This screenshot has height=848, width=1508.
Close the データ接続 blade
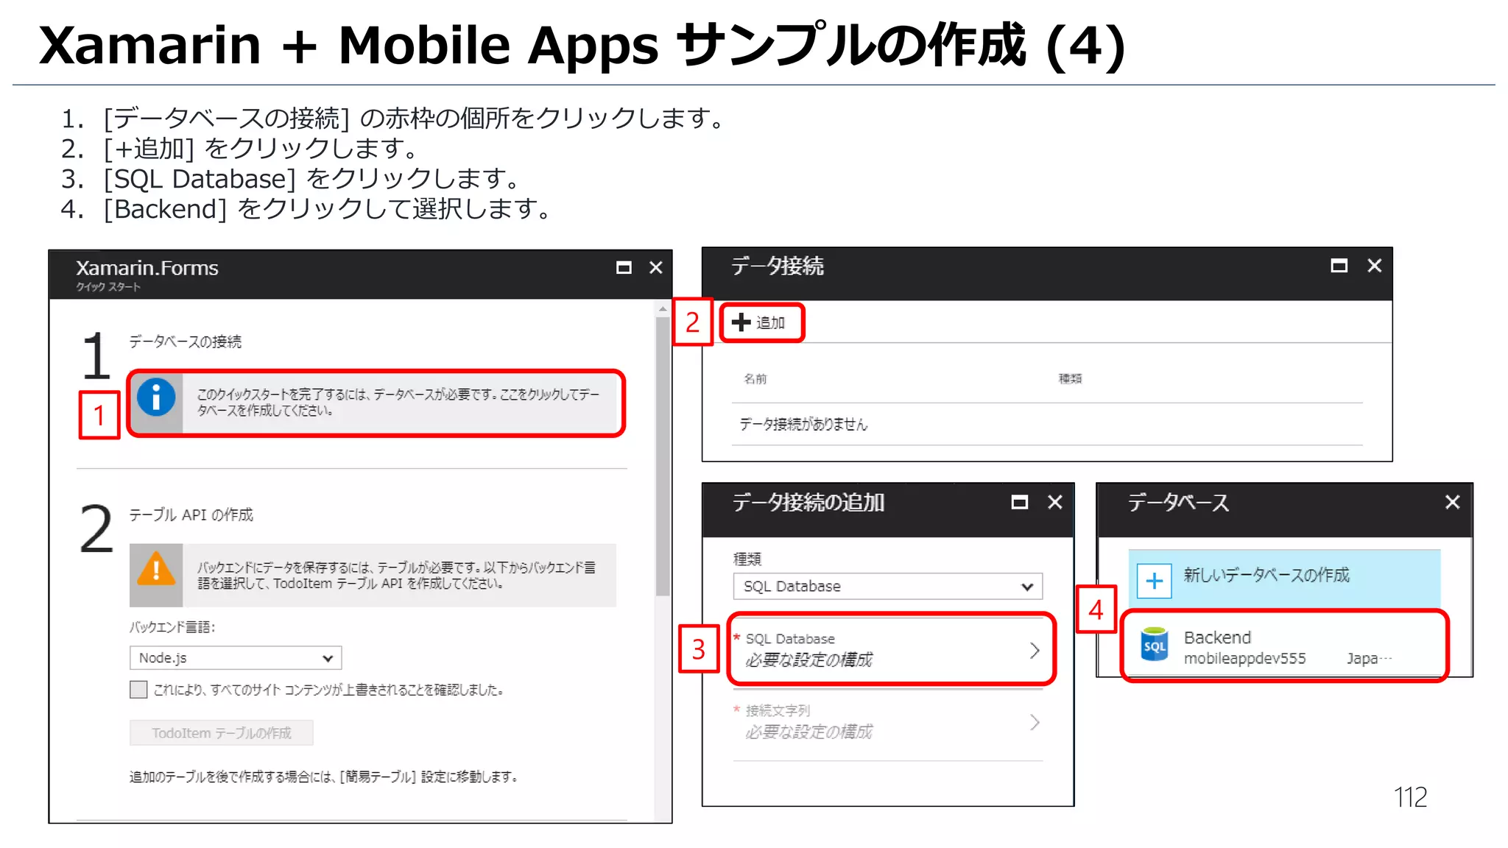point(1374,266)
